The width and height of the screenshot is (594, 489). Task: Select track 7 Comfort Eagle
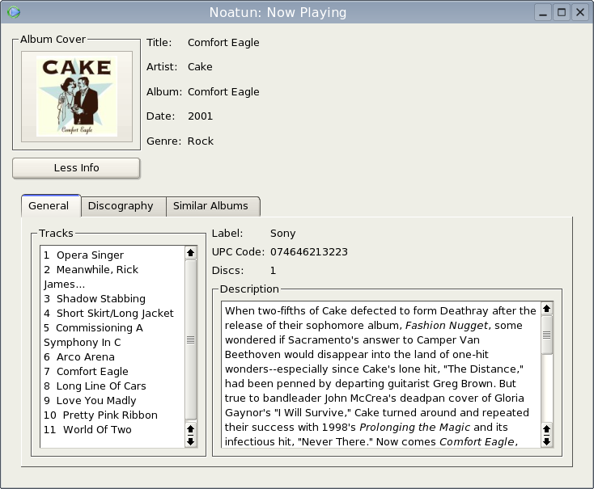pyautogui.click(x=86, y=371)
